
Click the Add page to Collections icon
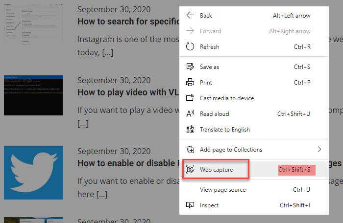(x=190, y=150)
